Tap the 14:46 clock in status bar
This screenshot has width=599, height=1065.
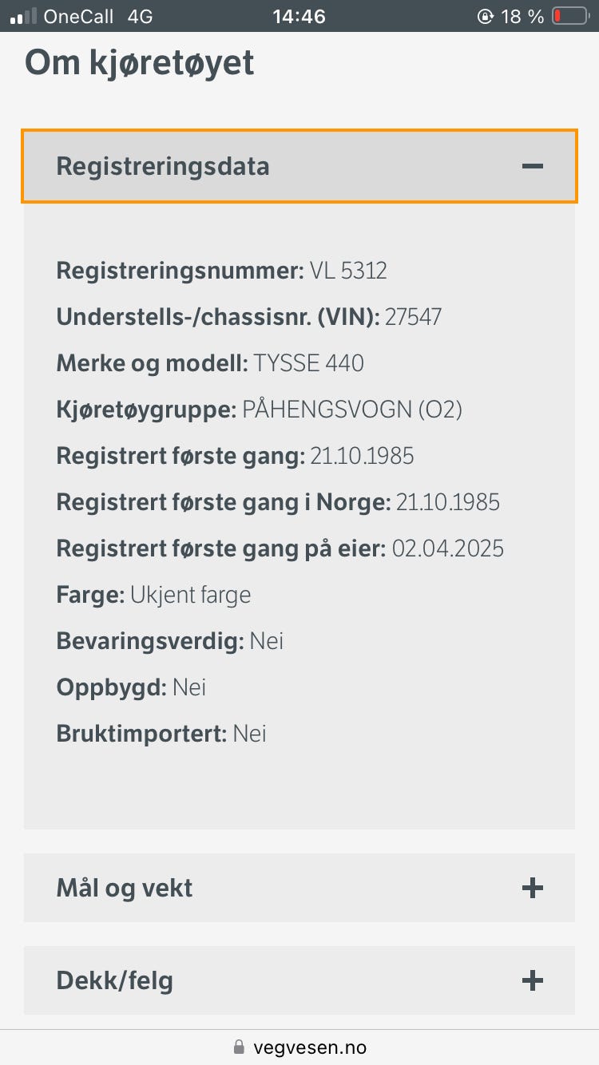(299, 16)
